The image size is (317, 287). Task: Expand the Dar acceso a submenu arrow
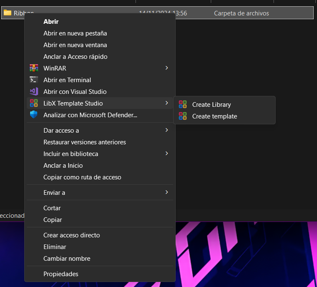pyautogui.click(x=166, y=130)
